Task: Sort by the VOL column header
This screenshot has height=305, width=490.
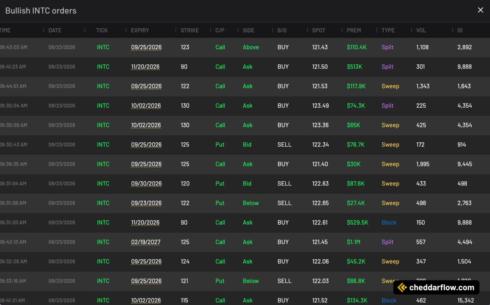Action: (421, 30)
